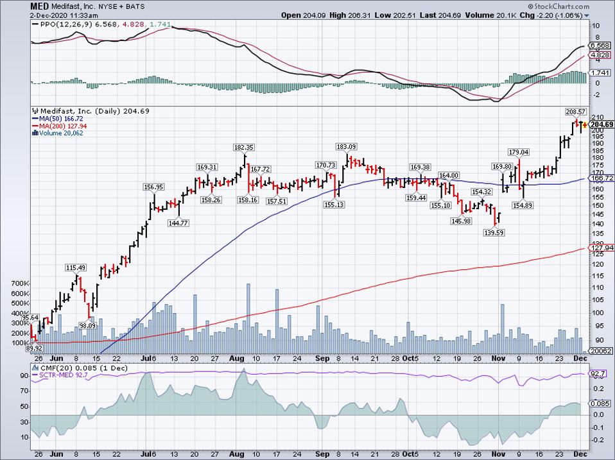615x460 pixels.
Task: Click the red MA(200) legend line swatch
Action: point(35,126)
